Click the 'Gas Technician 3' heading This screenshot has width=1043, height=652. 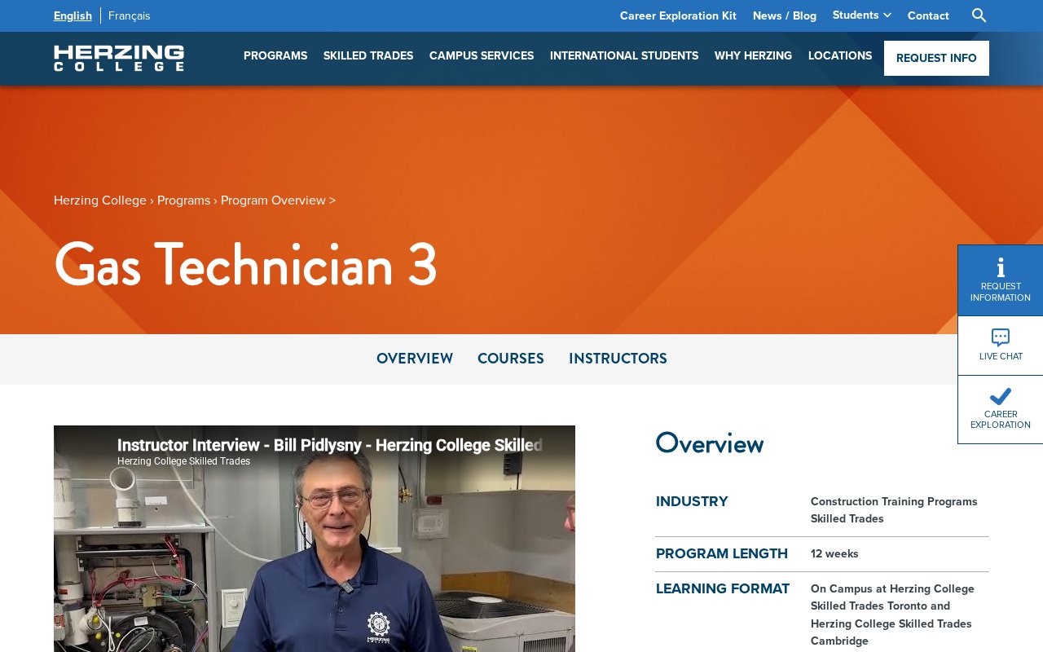pyautogui.click(x=245, y=264)
